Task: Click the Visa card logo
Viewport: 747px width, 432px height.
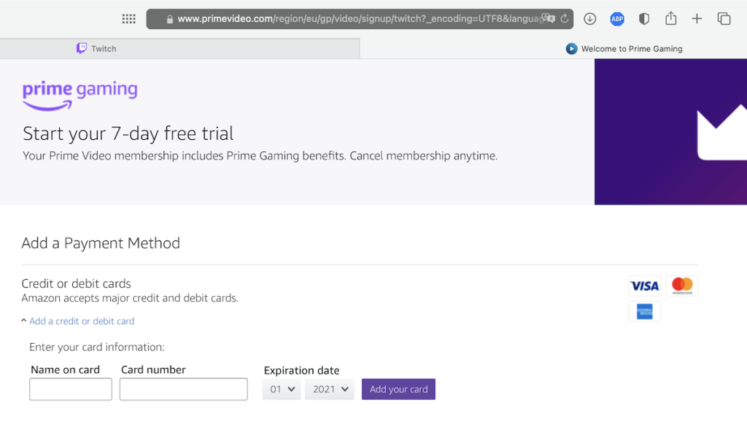Action: tap(644, 286)
